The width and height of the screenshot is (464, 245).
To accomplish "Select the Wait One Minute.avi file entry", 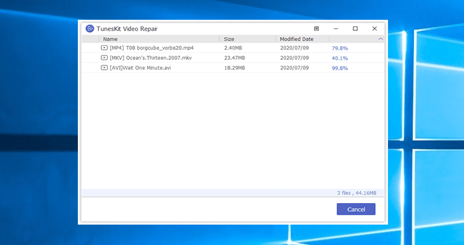I will coord(233,68).
